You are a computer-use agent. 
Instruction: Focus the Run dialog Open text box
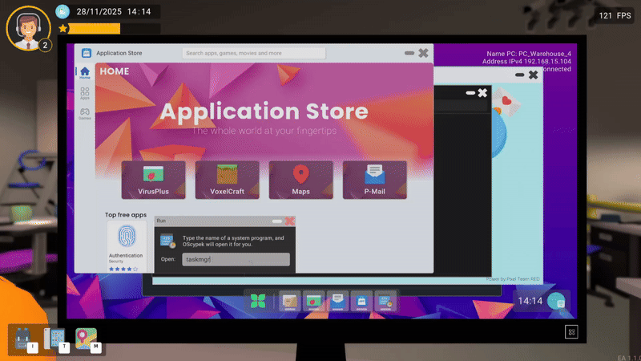[x=236, y=259]
